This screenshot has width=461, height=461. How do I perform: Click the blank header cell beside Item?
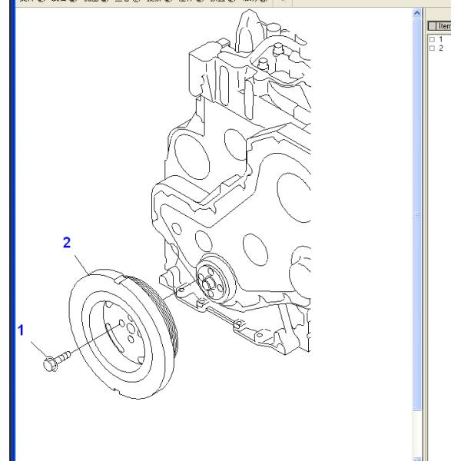click(432, 27)
